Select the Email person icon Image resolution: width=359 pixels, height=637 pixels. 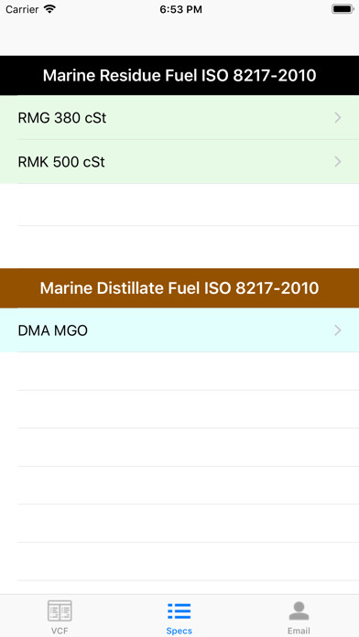[x=299, y=610]
